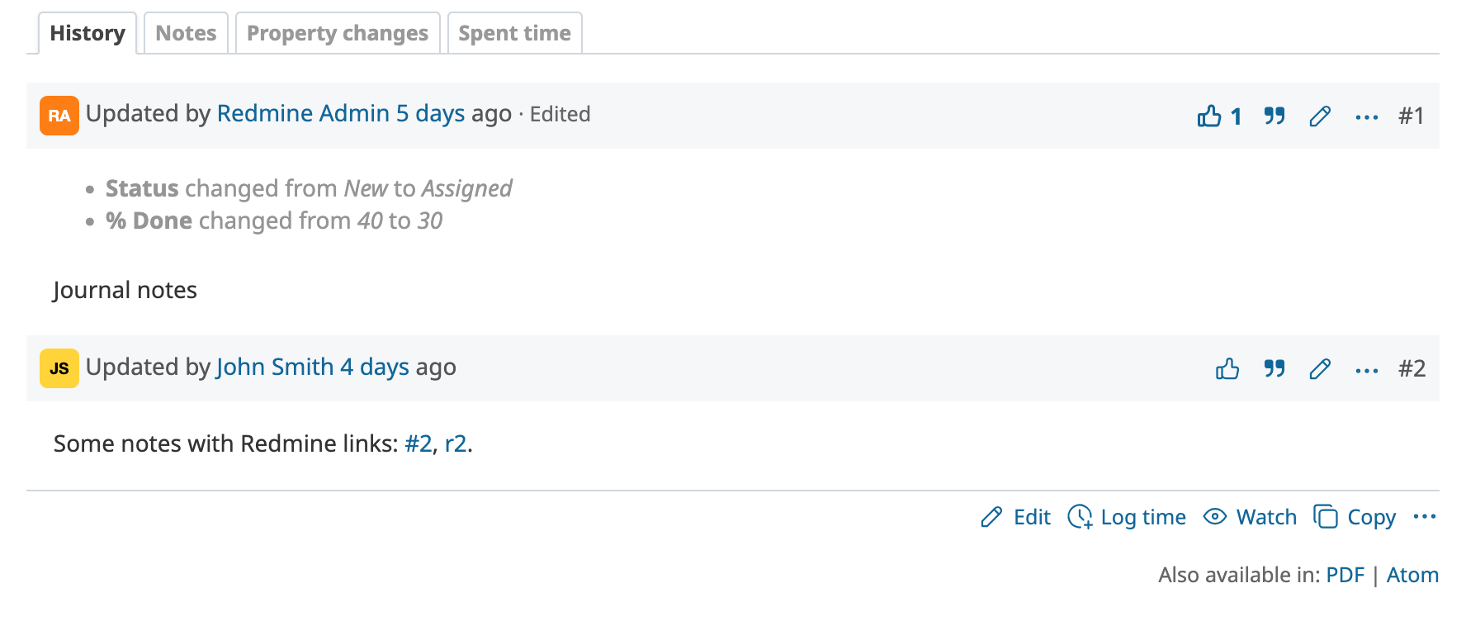
Task: Click the Redmine Admin user link
Action: pyautogui.click(x=303, y=113)
